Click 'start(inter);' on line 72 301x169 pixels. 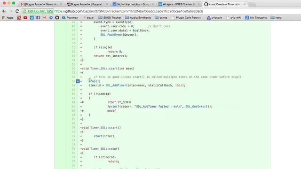click(x=105, y=136)
